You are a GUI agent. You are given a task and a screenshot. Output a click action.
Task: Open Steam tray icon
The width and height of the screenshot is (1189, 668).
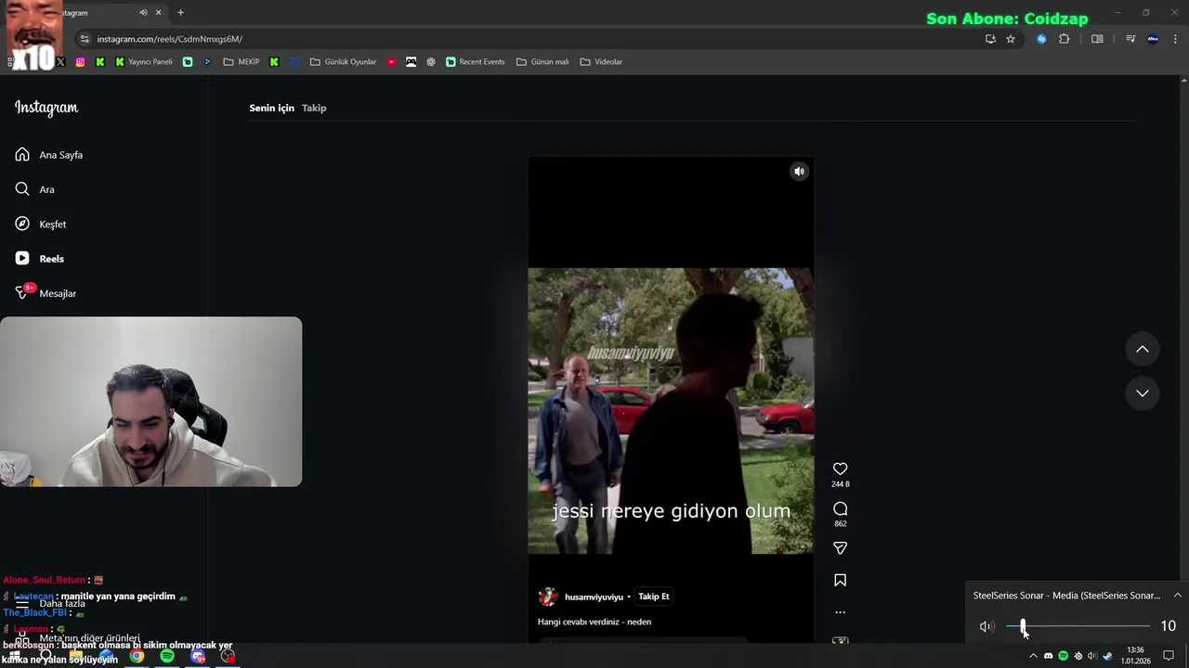[1107, 656]
